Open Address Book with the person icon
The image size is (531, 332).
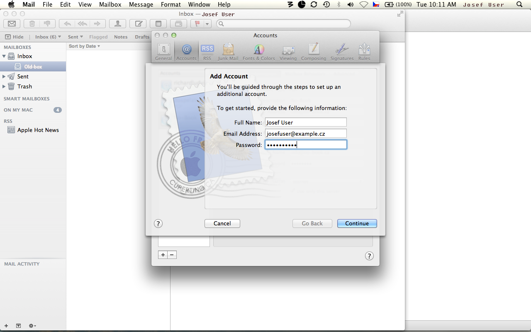point(118,24)
